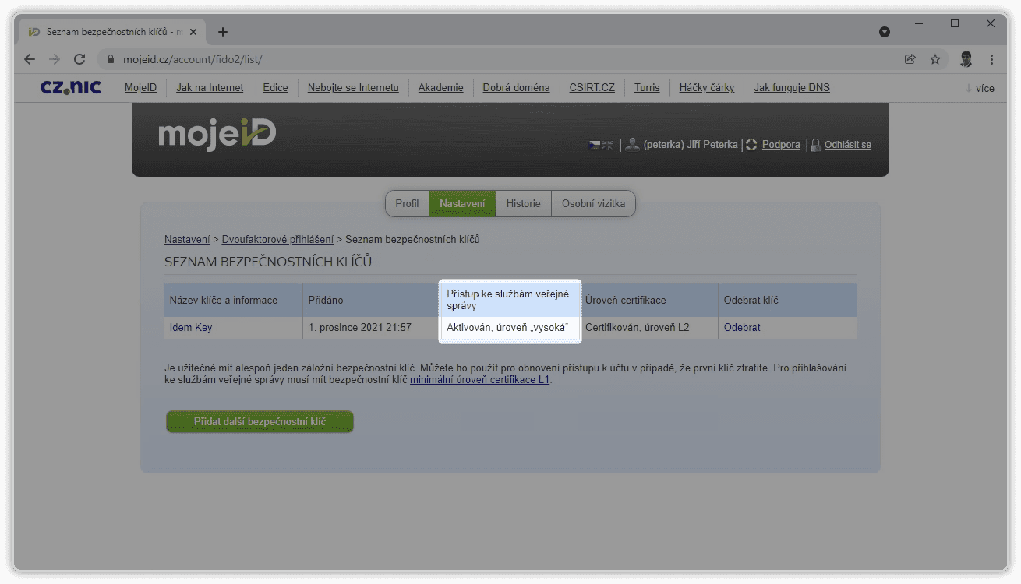The height and width of the screenshot is (584, 1021).
Task: Click the CZ.NIC logo
Action: (71, 88)
